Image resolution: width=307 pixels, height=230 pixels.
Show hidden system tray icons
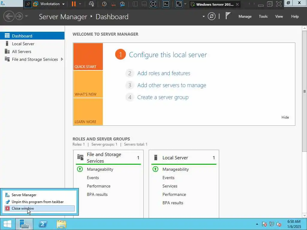(257, 224)
